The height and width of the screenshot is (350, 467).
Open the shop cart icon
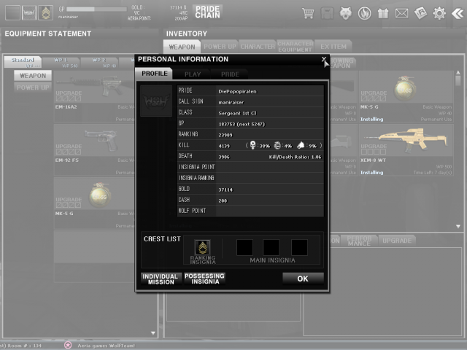click(x=308, y=12)
